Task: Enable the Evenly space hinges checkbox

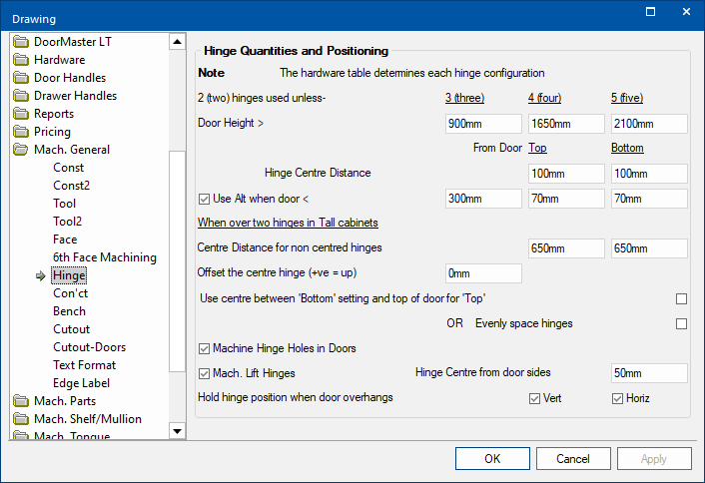Action: (681, 323)
